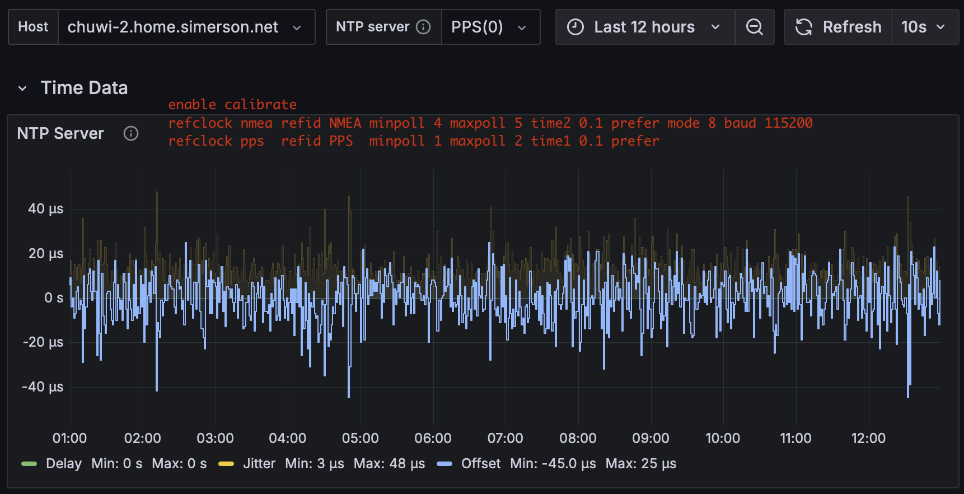Click the 'refclock nmea refid NMEA' config line
This screenshot has width=964, height=494.
click(x=490, y=123)
